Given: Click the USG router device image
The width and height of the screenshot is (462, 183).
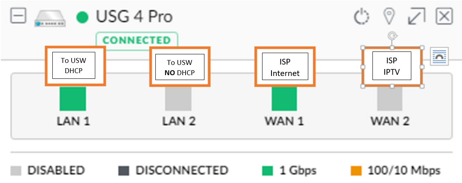Looking at the screenshot, I should (x=50, y=18).
